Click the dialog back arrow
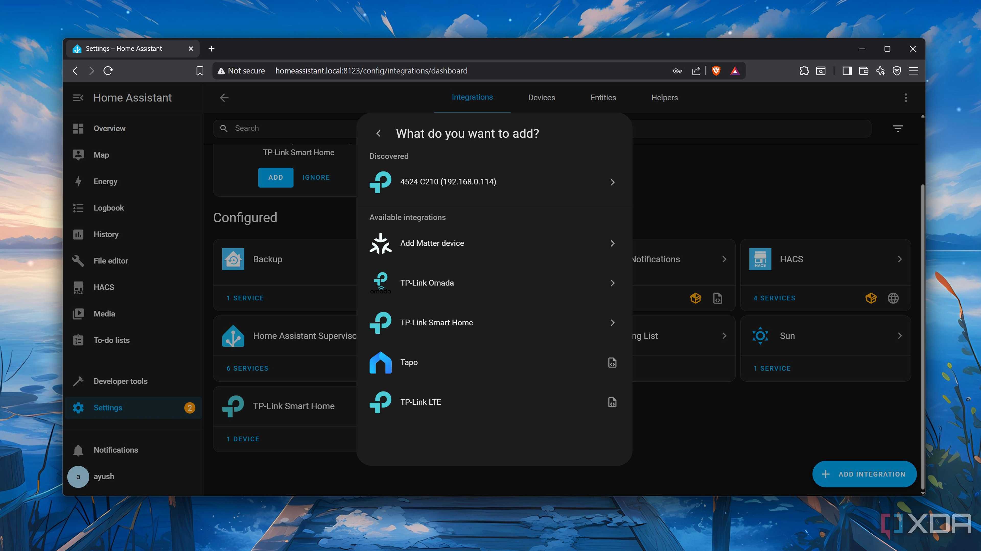The width and height of the screenshot is (981, 551). pos(378,133)
